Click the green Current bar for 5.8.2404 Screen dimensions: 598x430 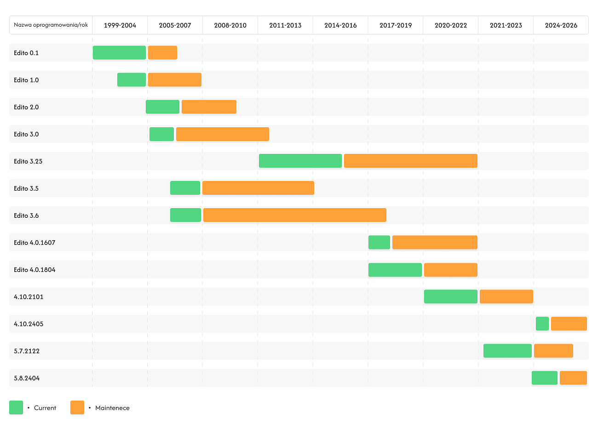click(x=545, y=378)
